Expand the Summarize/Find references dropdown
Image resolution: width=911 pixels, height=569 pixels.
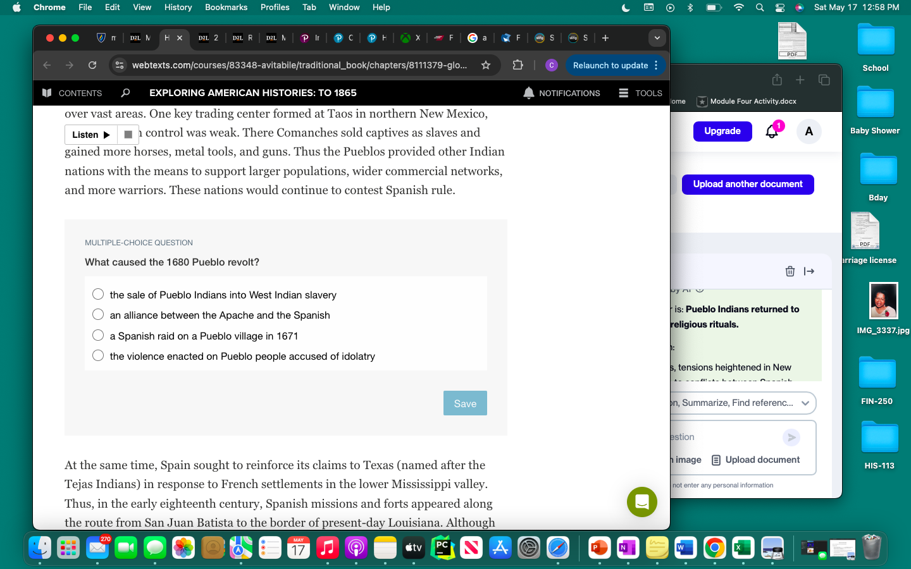[805, 403]
